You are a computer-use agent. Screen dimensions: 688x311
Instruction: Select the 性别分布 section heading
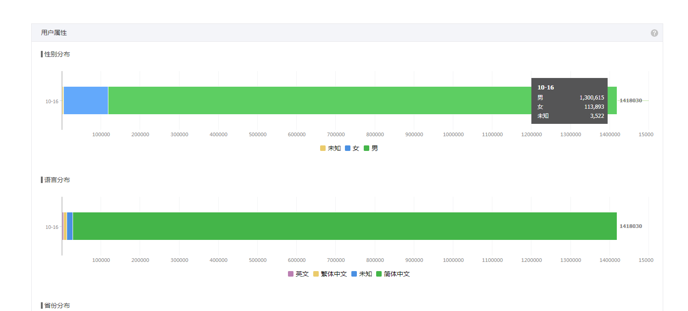click(57, 54)
